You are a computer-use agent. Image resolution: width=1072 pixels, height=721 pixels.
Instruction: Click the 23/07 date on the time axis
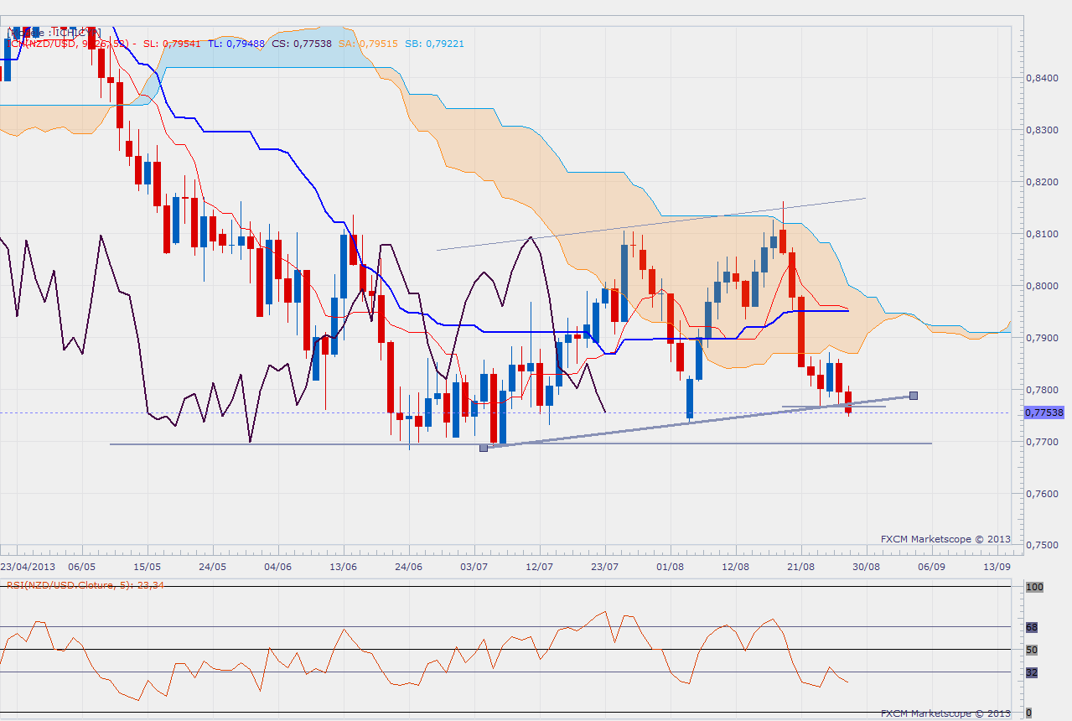(604, 566)
